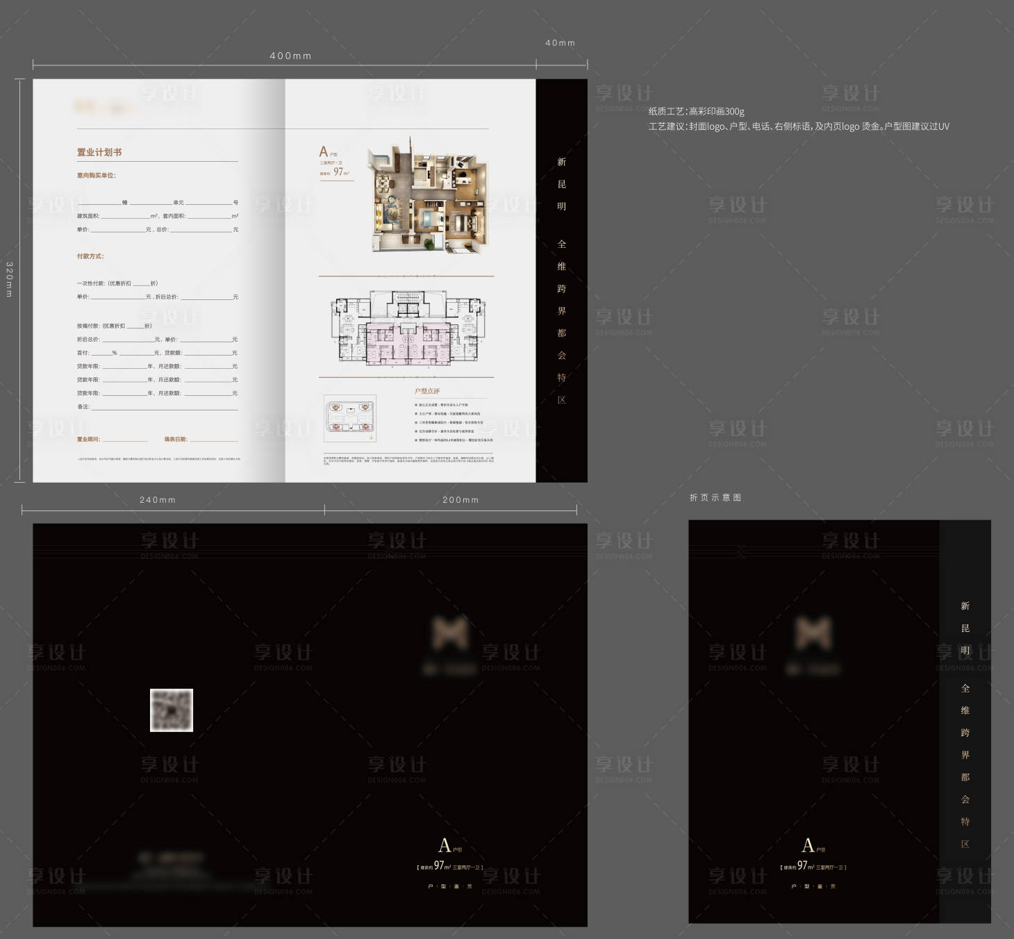
Task: Select the 付款方式 label
Action: tap(90, 256)
